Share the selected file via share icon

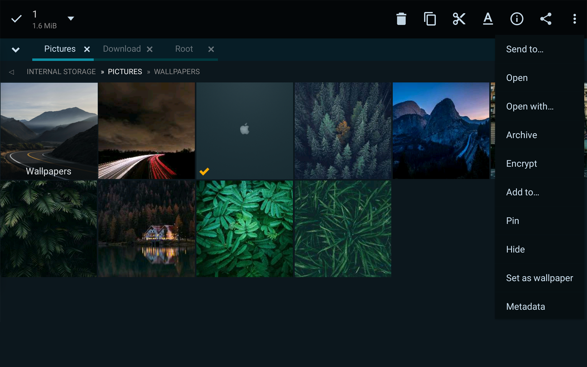(546, 19)
